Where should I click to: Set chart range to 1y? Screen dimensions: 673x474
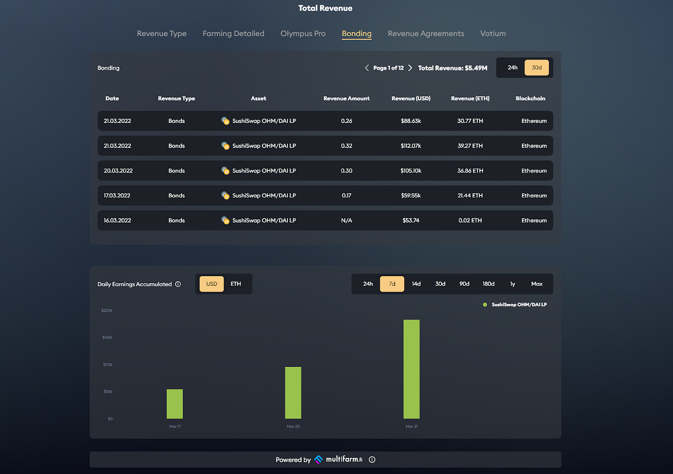pyautogui.click(x=512, y=284)
